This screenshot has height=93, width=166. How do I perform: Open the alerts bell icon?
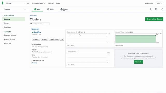pyautogui.click(x=162, y=9)
